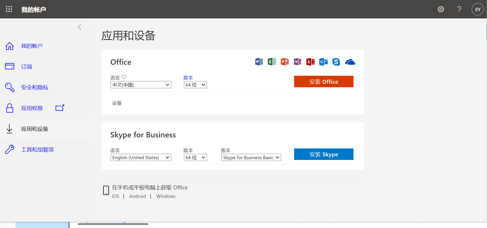487x228 pixels.
Task: Click the help question mark icon
Action: click(459, 9)
